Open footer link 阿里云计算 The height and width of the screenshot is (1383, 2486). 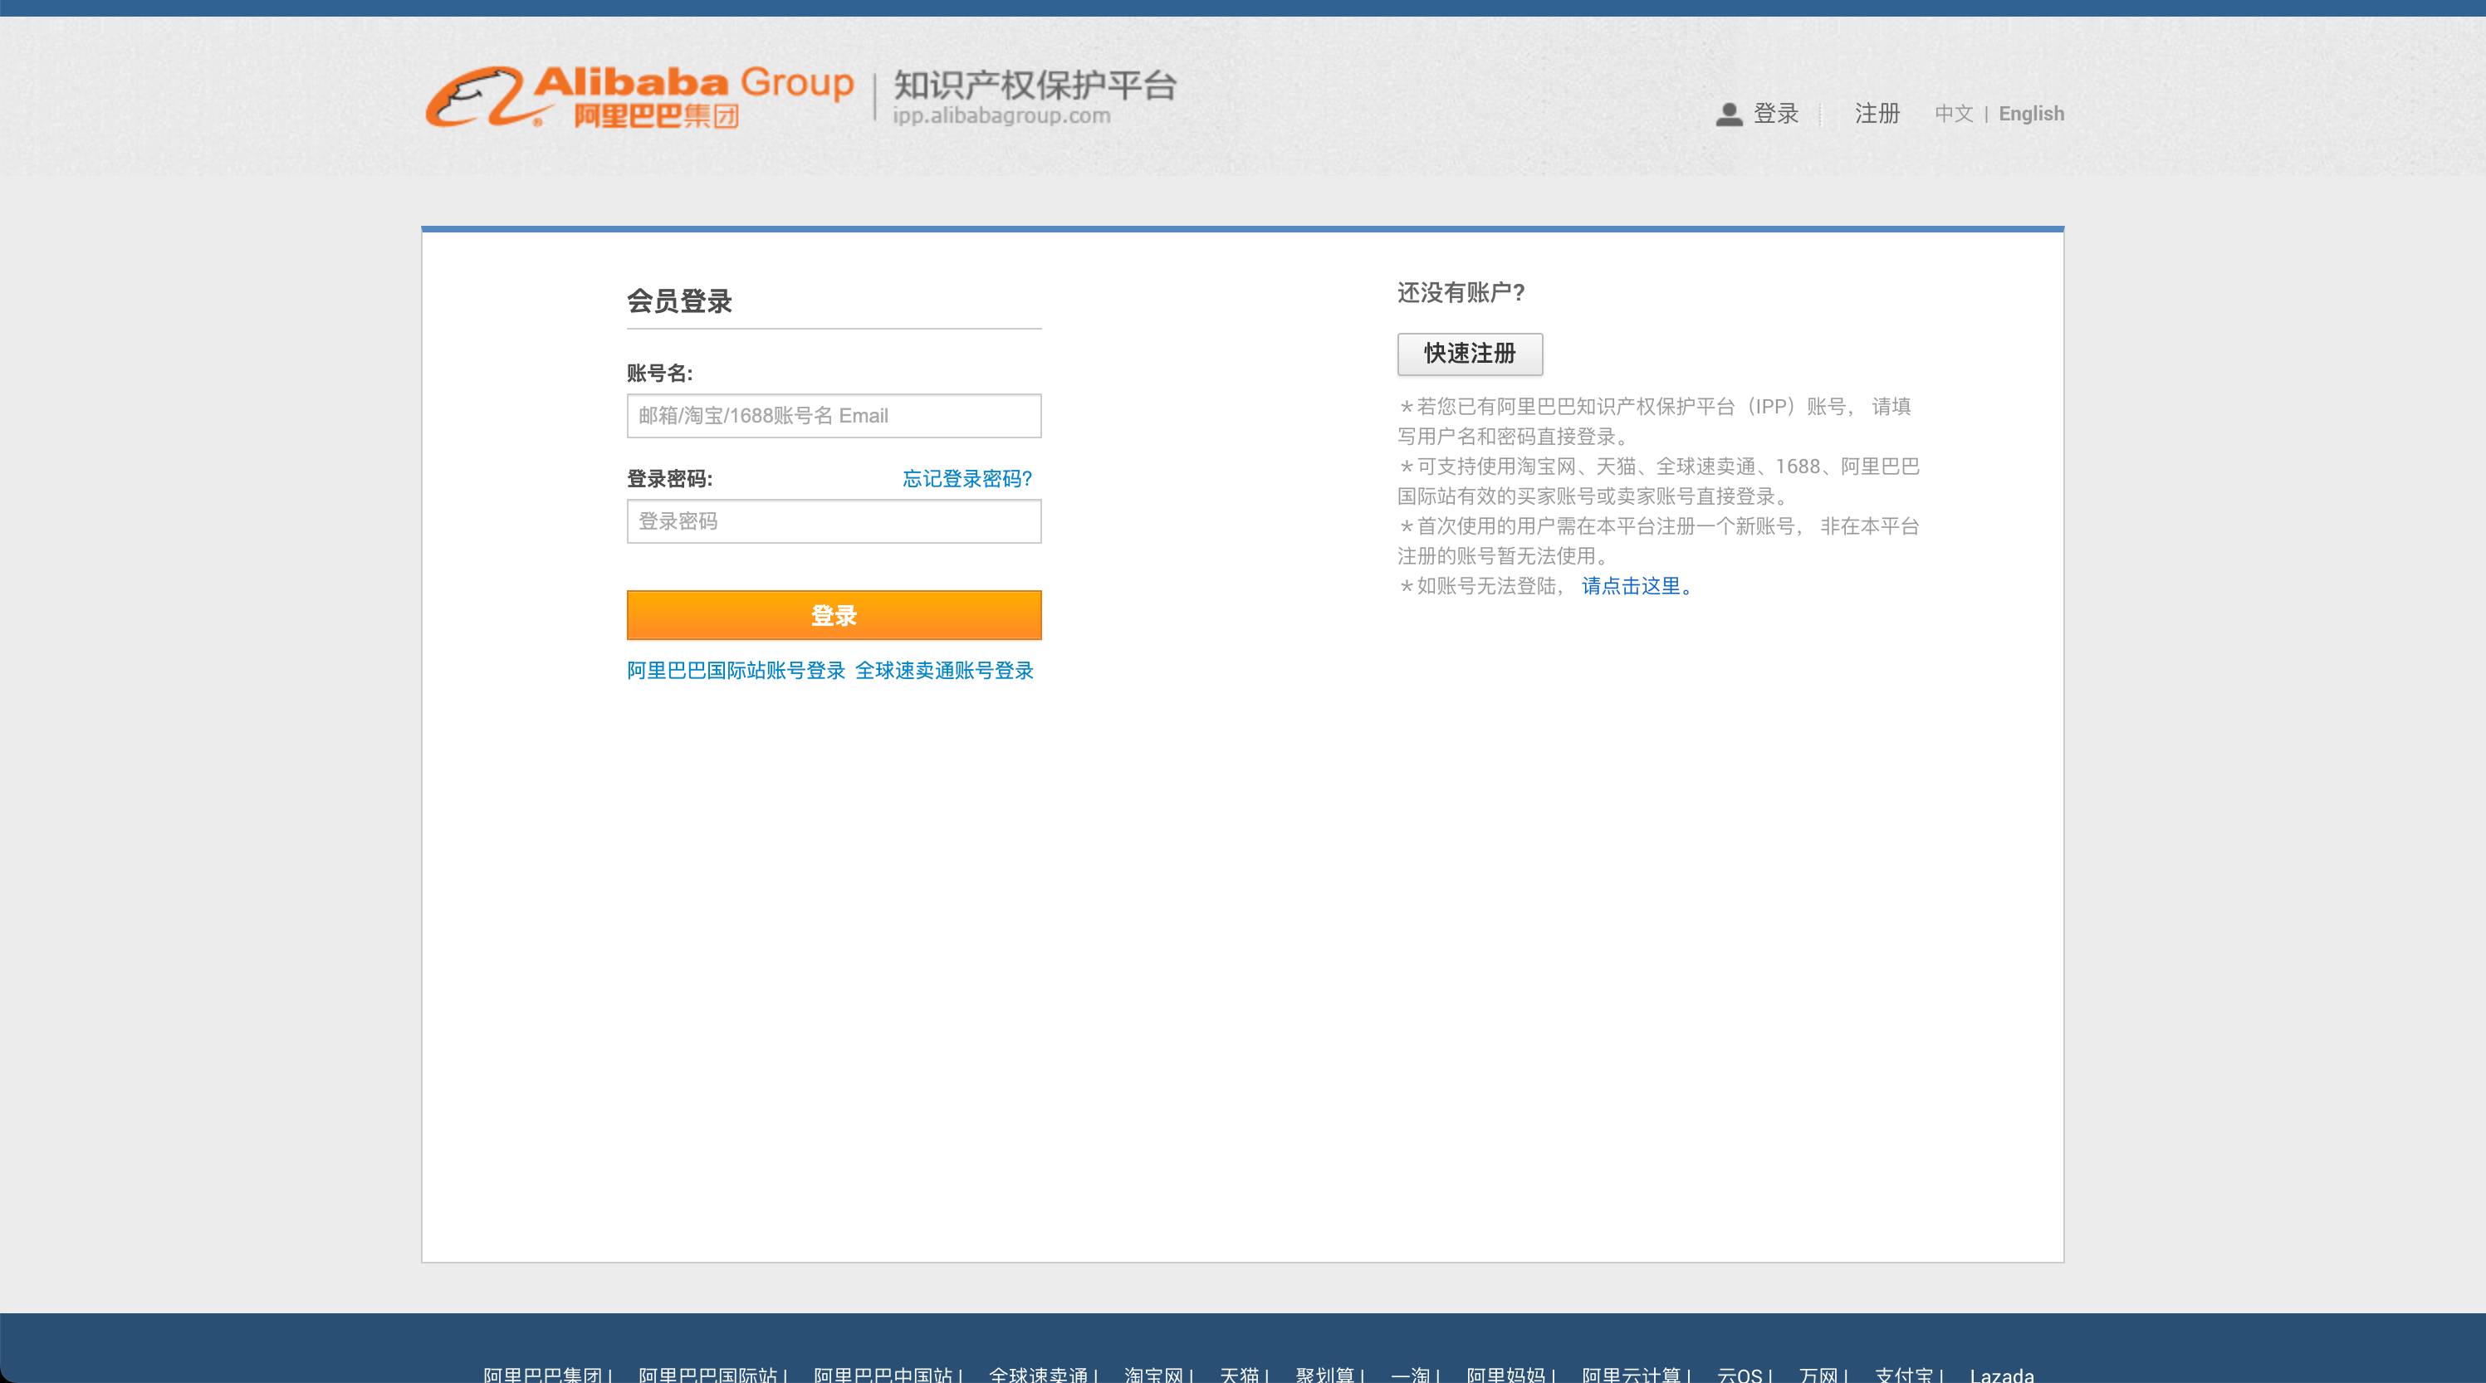coord(1631,1376)
